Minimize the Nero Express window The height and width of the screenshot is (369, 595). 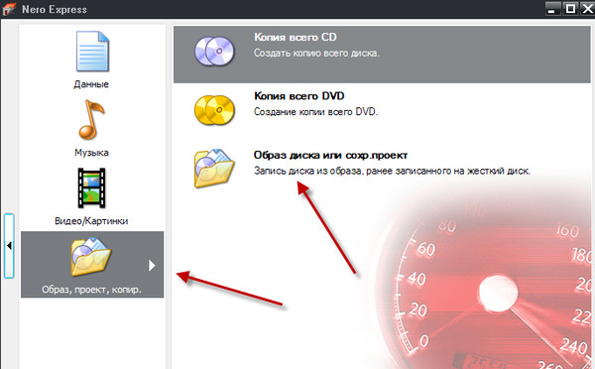(x=552, y=8)
